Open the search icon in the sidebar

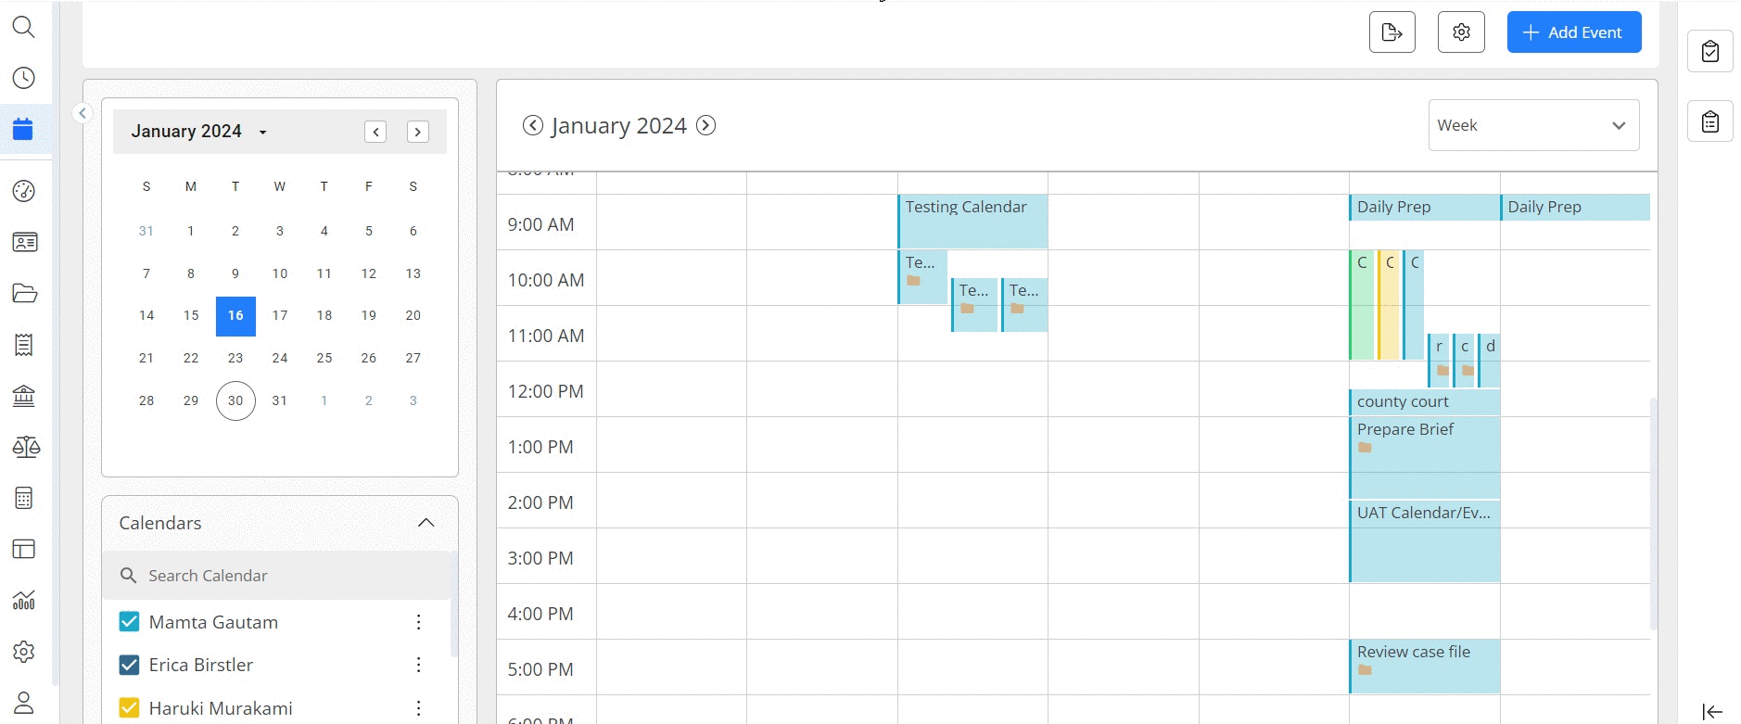coord(24,27)
